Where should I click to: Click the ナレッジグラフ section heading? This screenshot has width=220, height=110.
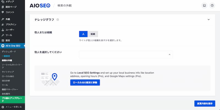click(x=44, y=20)
